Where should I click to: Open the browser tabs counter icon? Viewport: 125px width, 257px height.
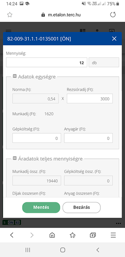(93, 235)
